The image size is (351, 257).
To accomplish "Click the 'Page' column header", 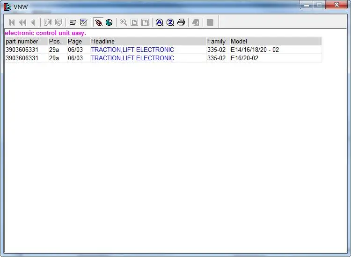I will pos(79,41).
